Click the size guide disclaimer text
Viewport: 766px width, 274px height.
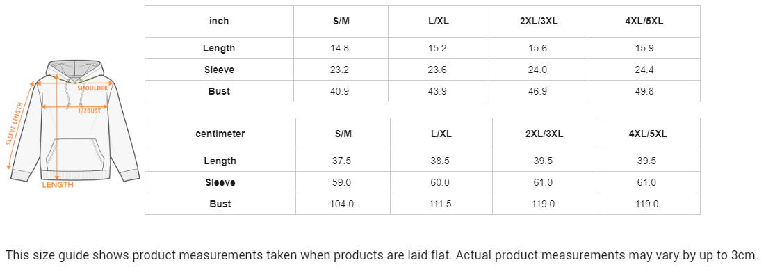382,255
